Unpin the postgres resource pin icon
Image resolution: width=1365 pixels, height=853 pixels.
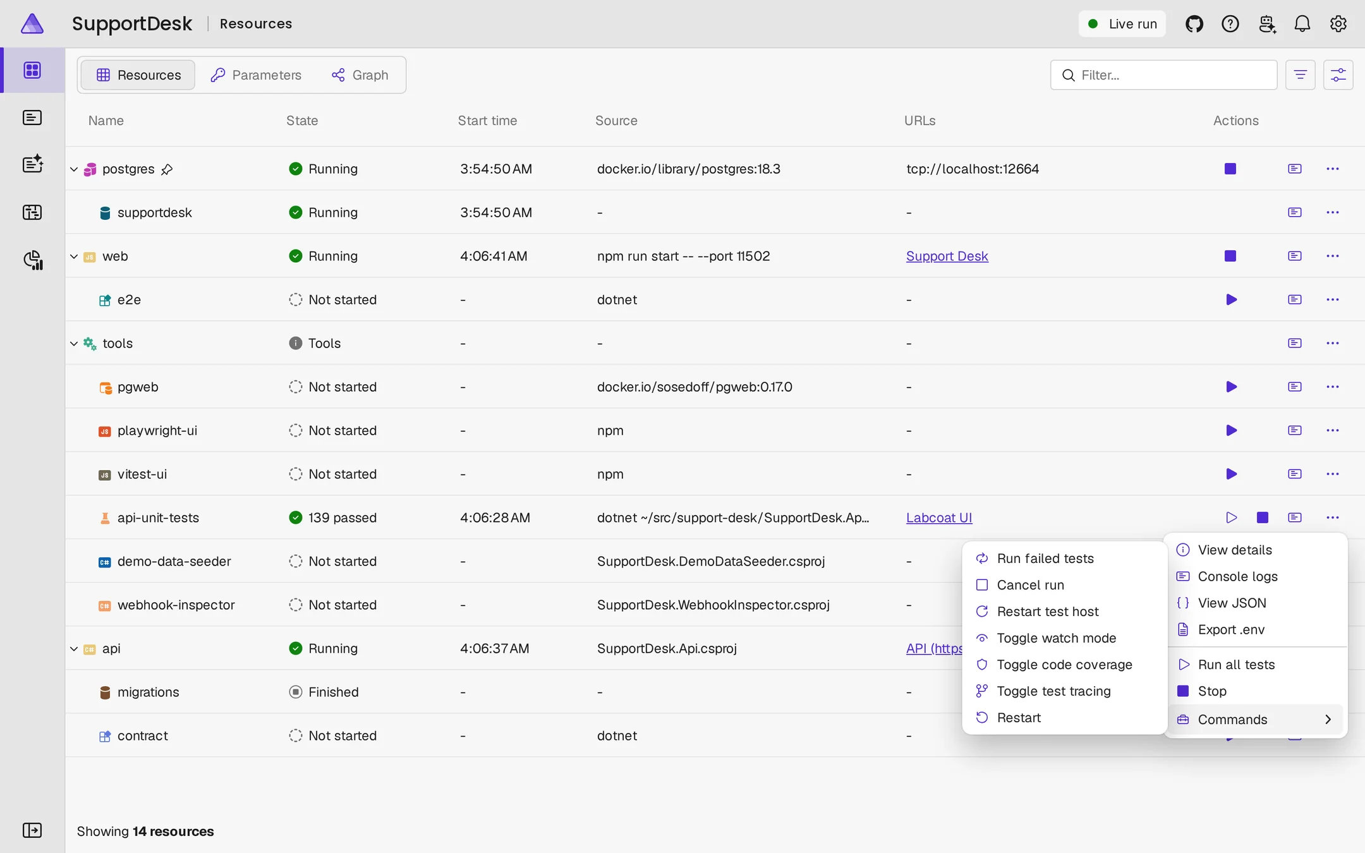(167, 169)
